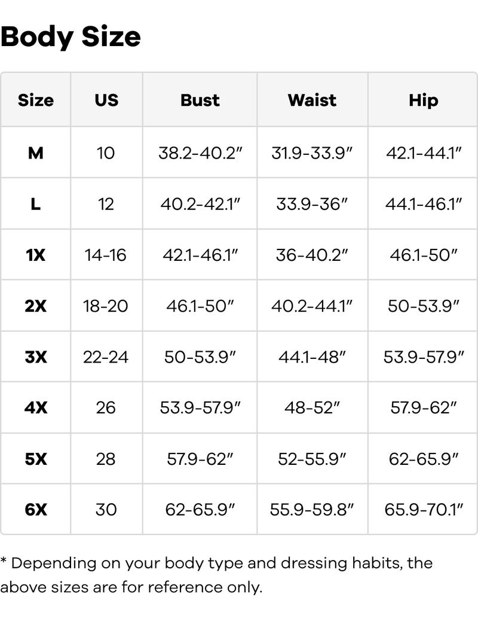Select the Size column header
The width and height of the screenshot is (478, 621).
coord(36,100)
